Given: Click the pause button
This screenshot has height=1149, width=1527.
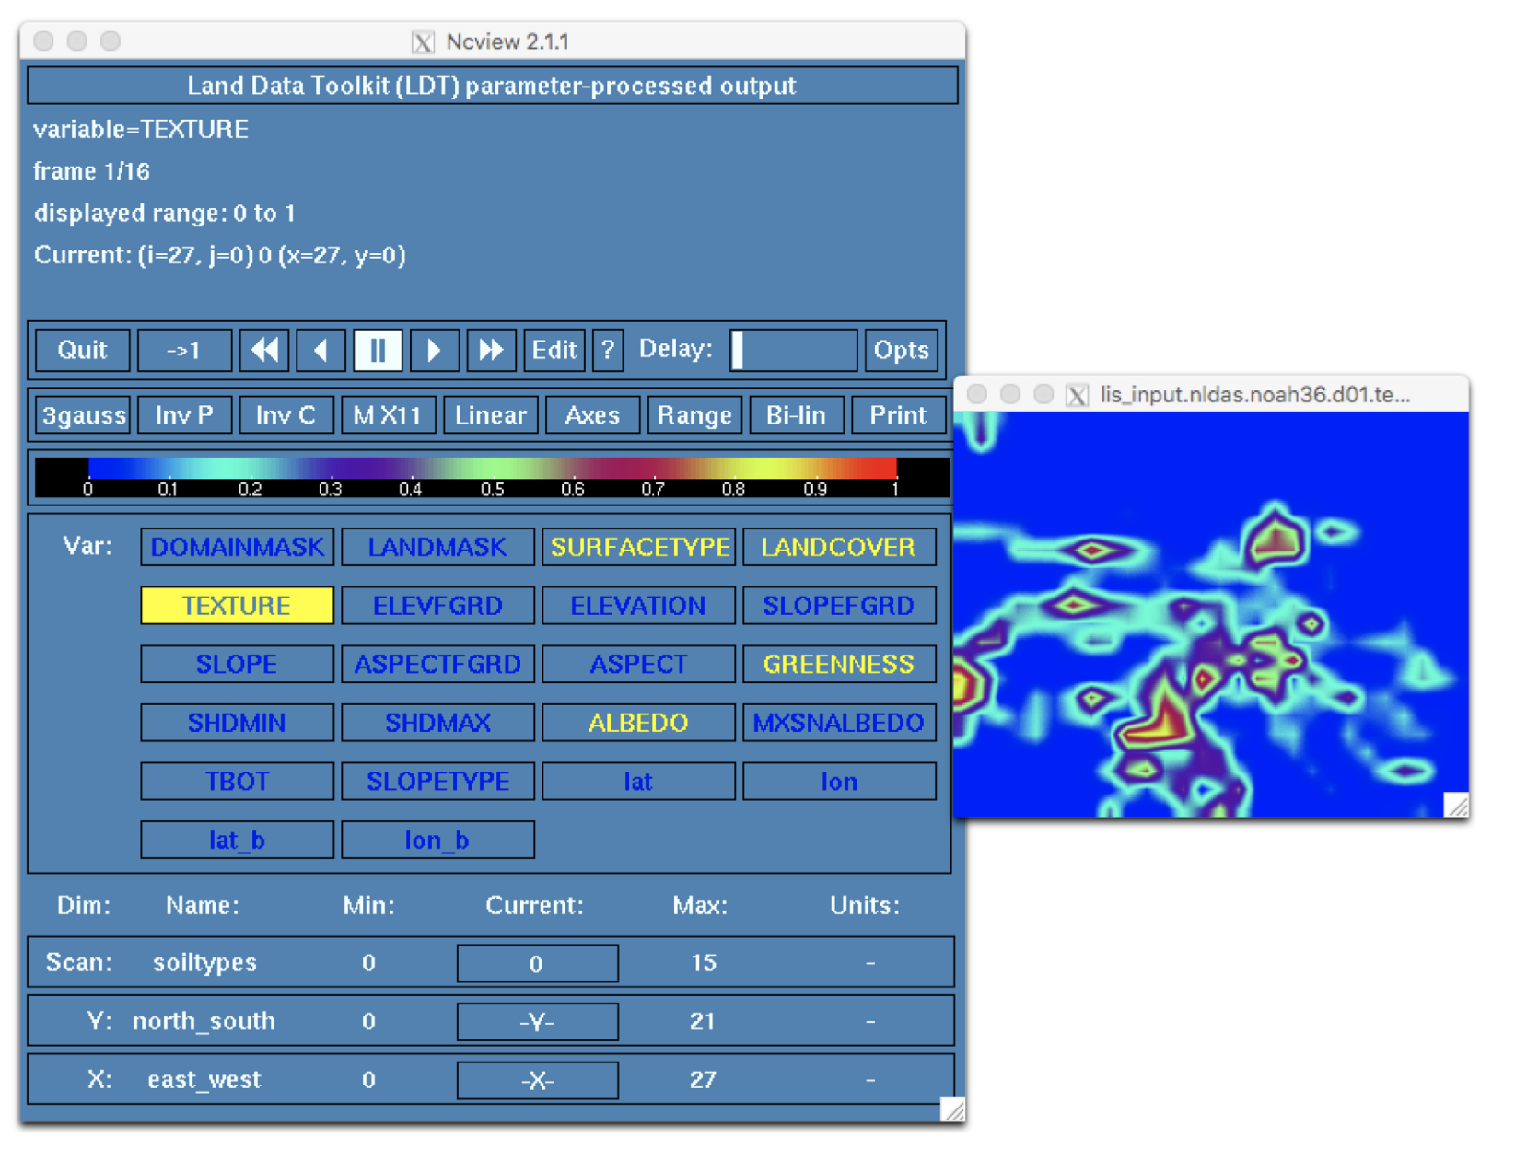Looking at the screenshot, I should 378,350.
